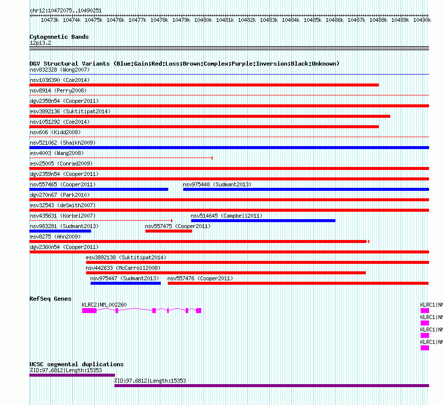Open esv8275 (Ahn2009) variant label
443x405 pixels.
(55, 237)
